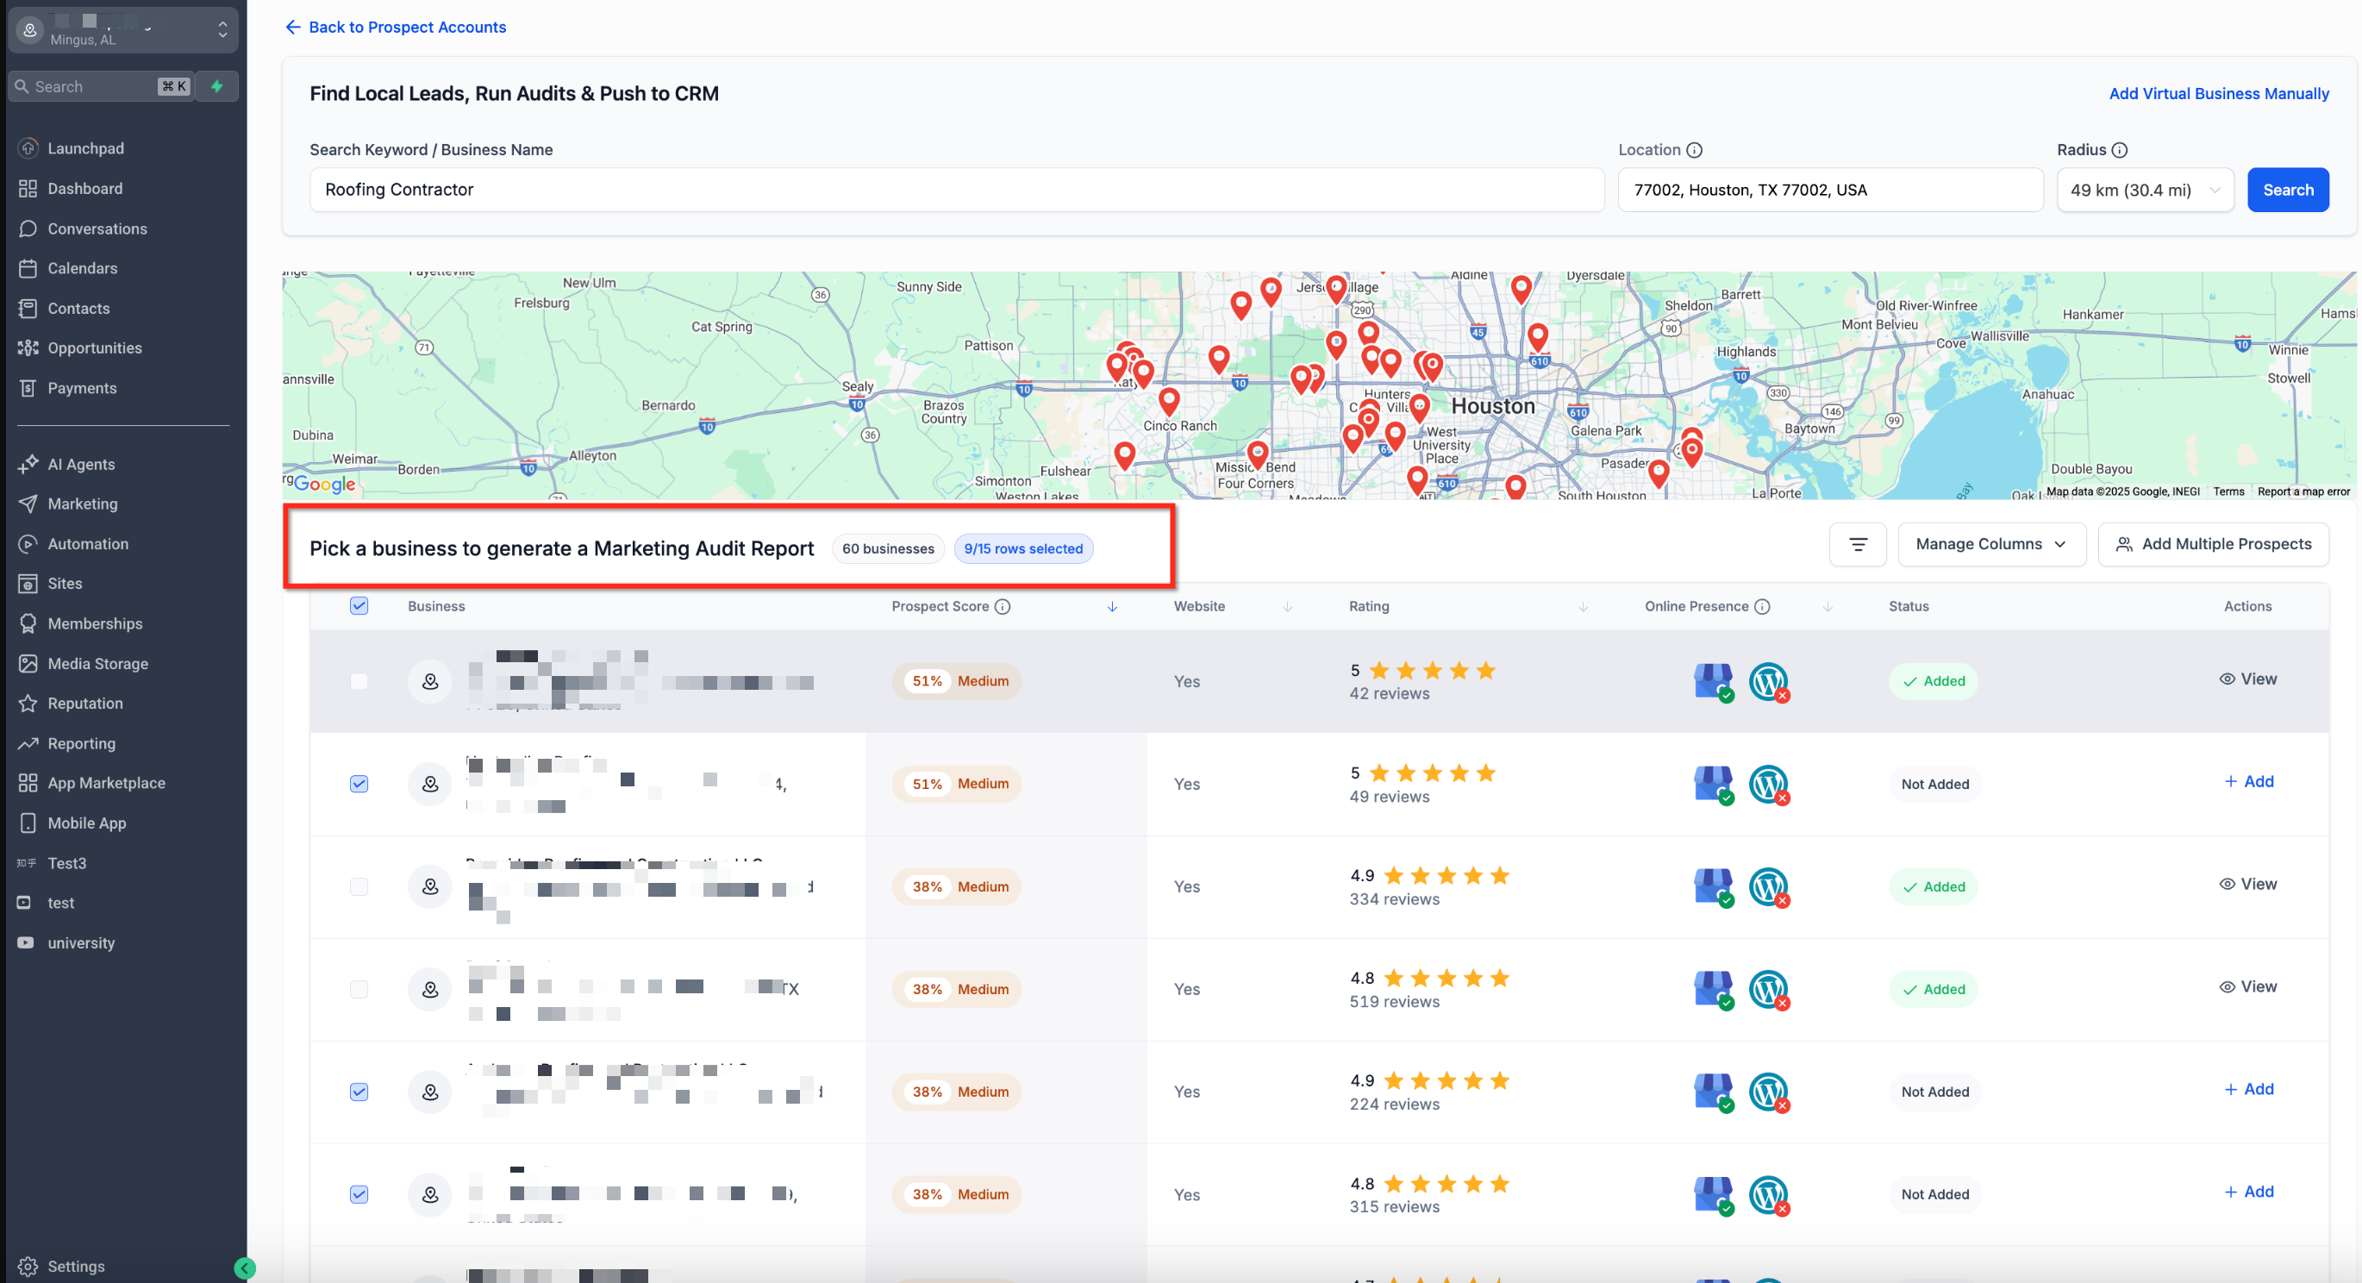Uncheck the 224 reviews business row checkbox
The width and height of the screenshot is (2362, 1283).
pyautogui.click(x=359, y=1092)
